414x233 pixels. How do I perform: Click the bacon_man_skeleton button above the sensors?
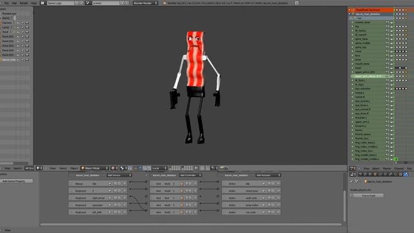(x=88, y=175)
